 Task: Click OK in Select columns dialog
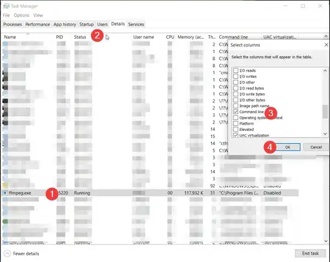(x=288, y=147)
